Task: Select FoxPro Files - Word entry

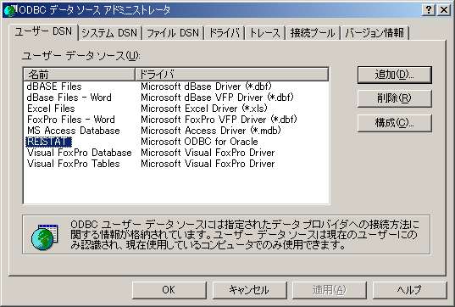Action: coord(71,120)
